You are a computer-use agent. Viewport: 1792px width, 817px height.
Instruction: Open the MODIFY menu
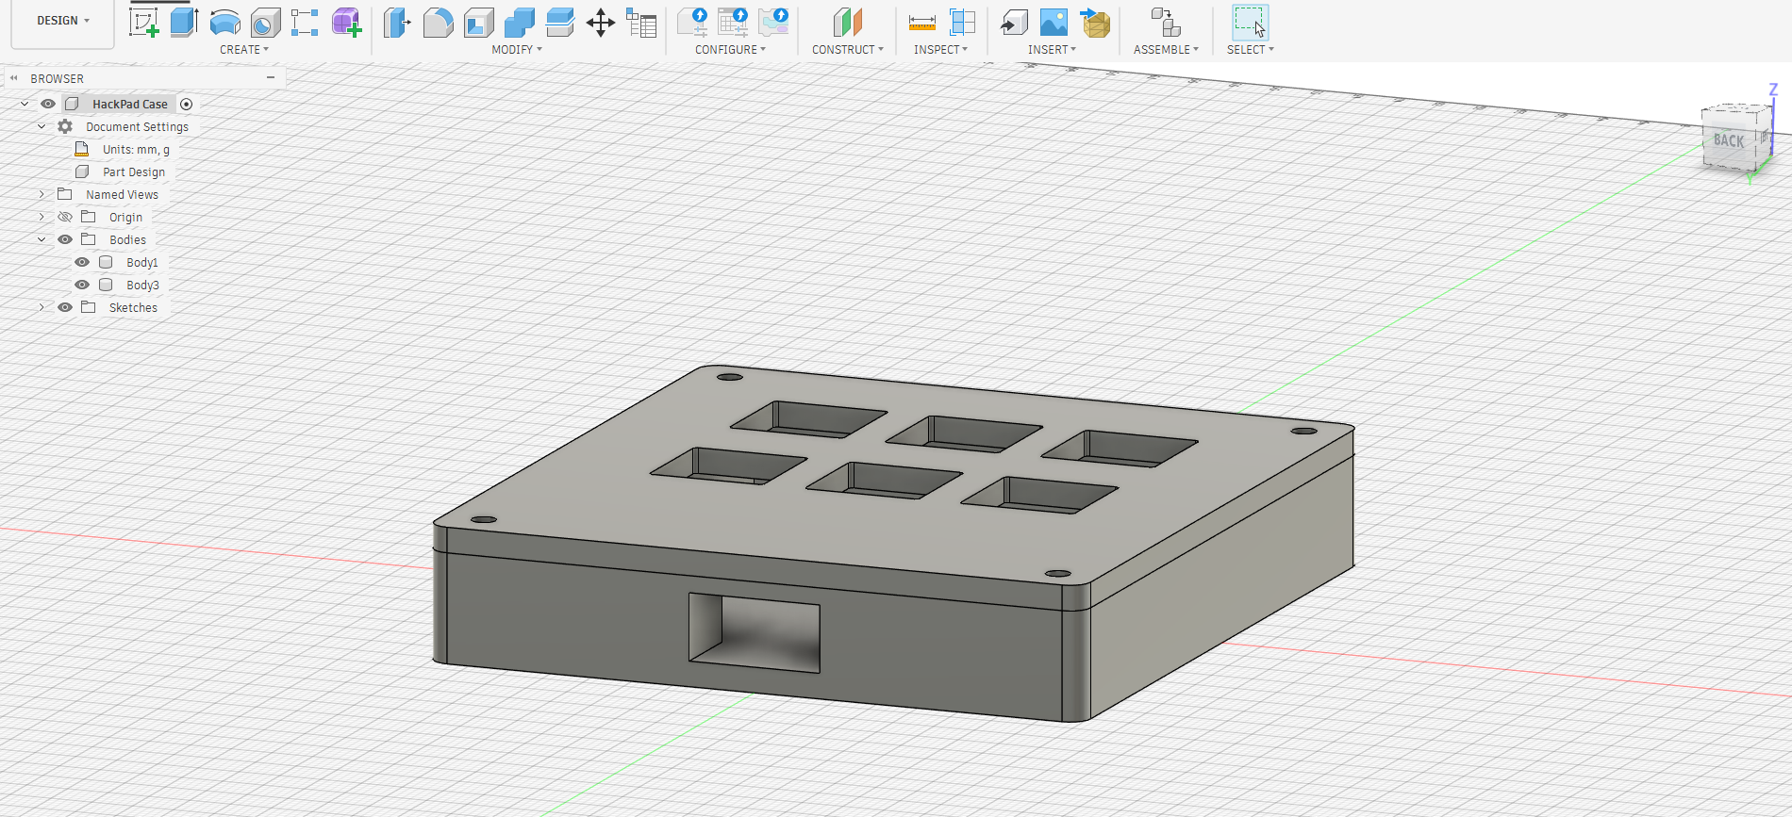coord(516,49)
